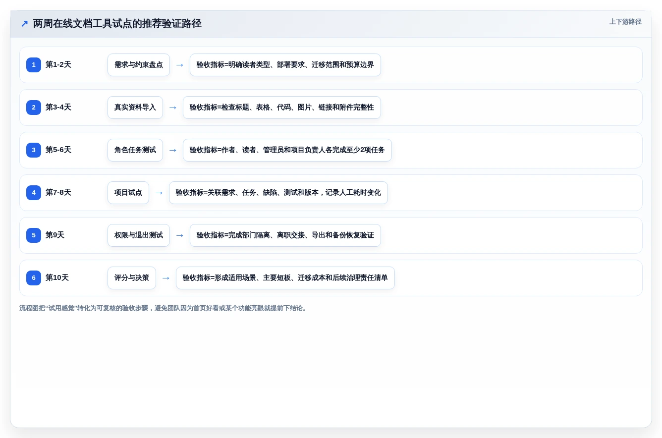Click the arrow after 真实资料导入

point(173,108)
